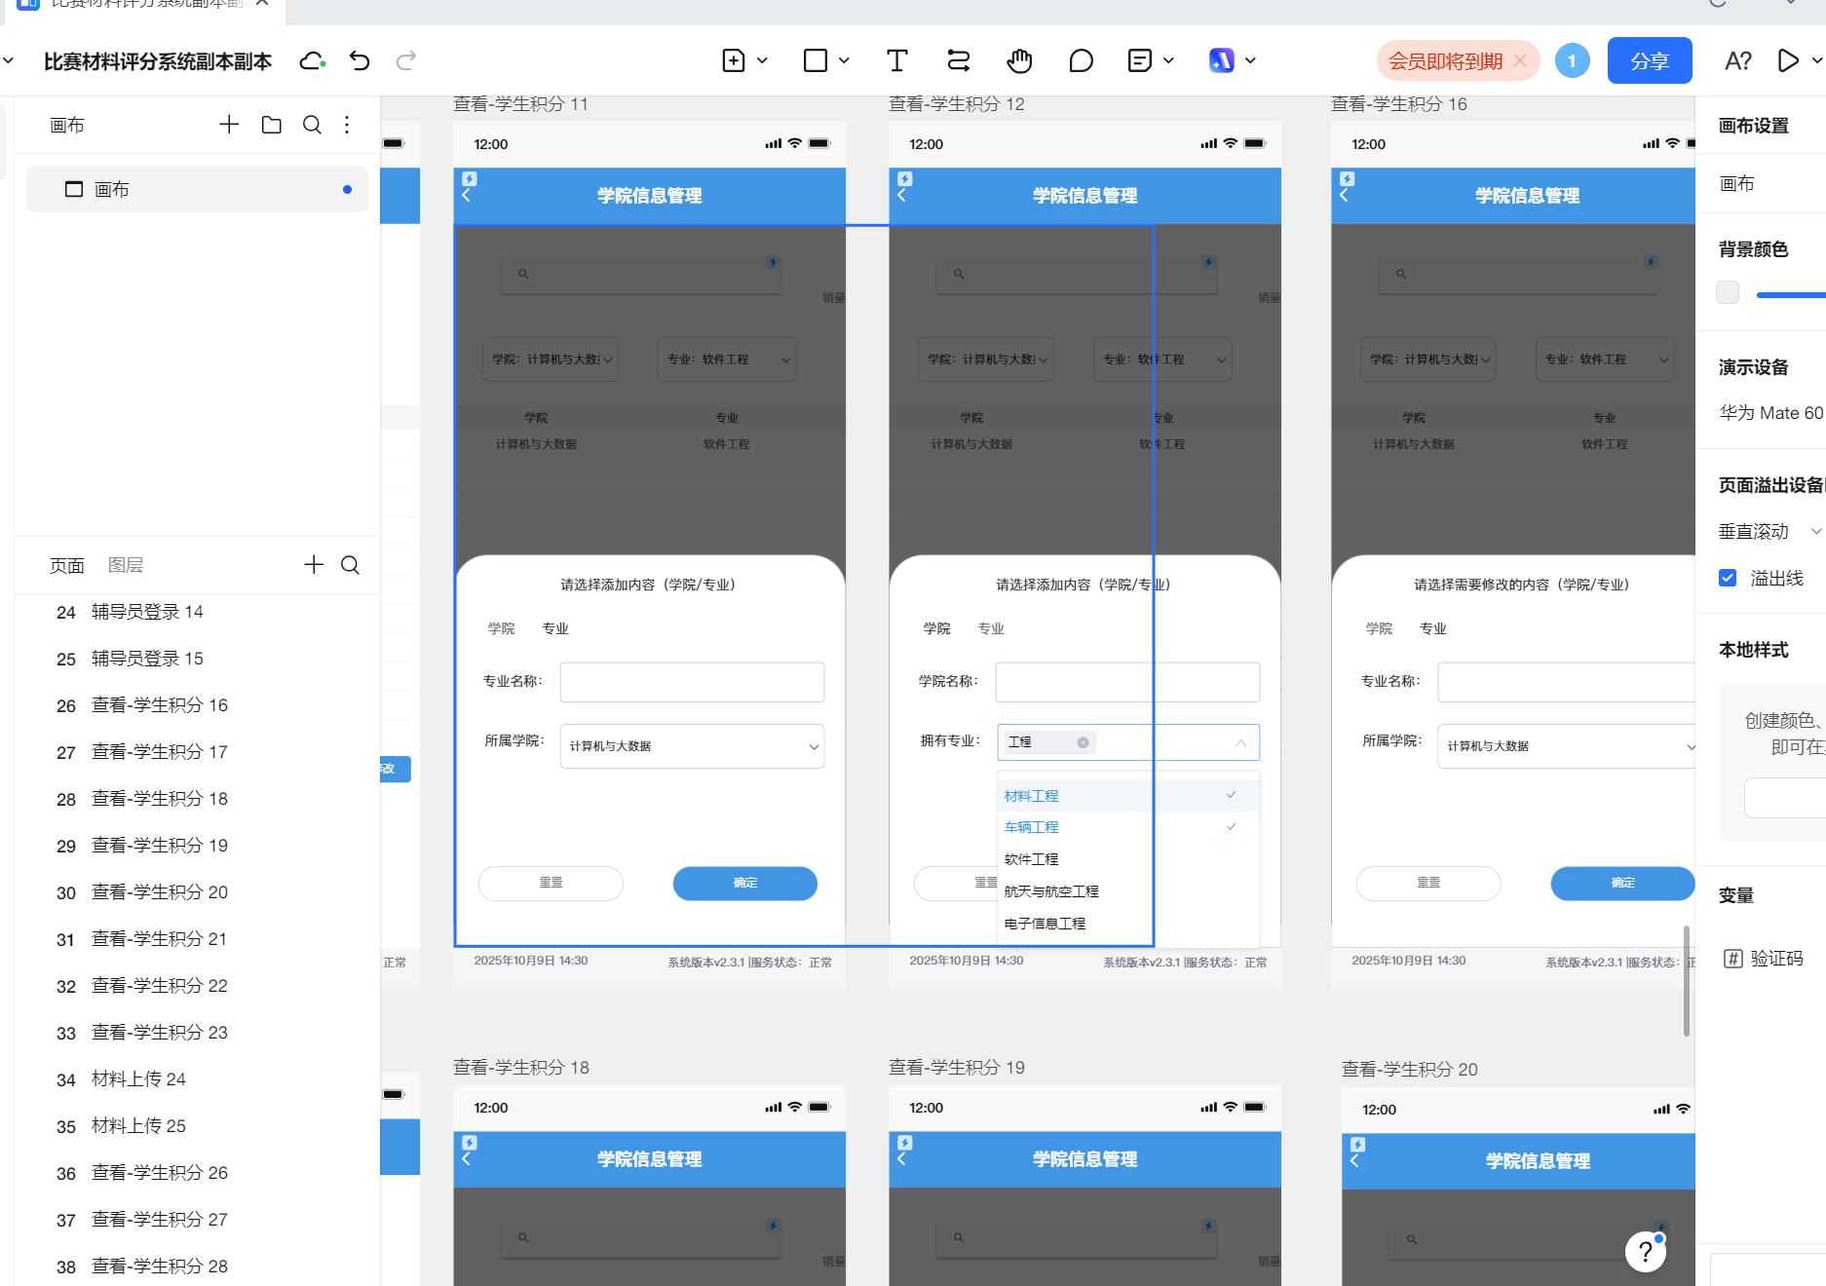Viewport: 1826px width, 1286px height.
Task: Select the hand pan tool
Action: [1019, 61]
